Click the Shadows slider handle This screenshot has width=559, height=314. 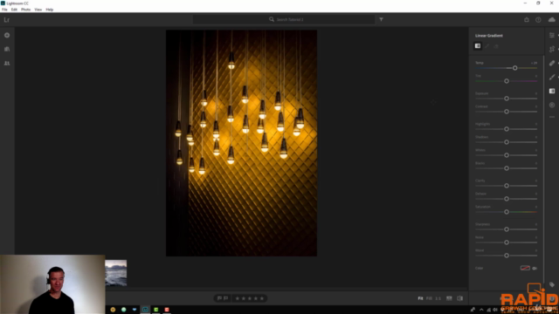coord(507,142)
